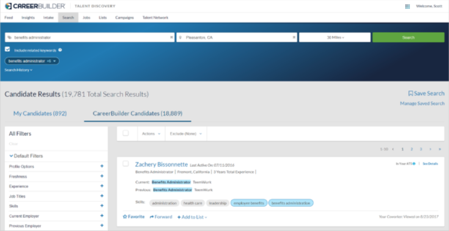Go to results page 3
This screenshot has width=449, height=231.
point(421,149)
